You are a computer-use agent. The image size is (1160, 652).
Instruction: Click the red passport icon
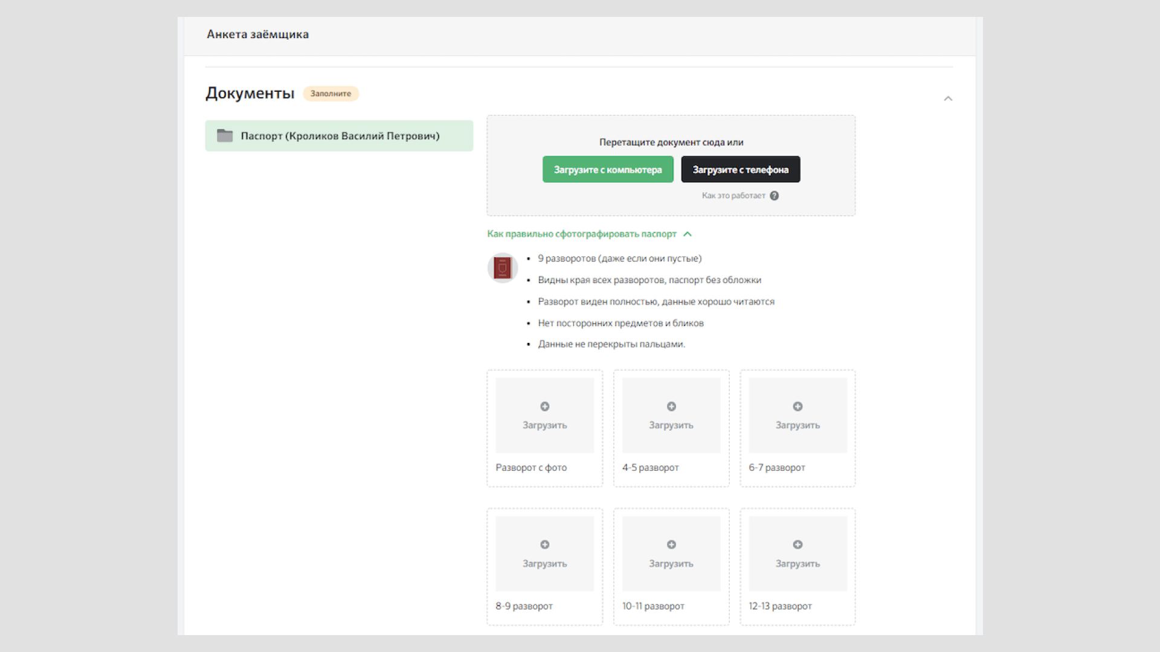(x=502, y=267)
